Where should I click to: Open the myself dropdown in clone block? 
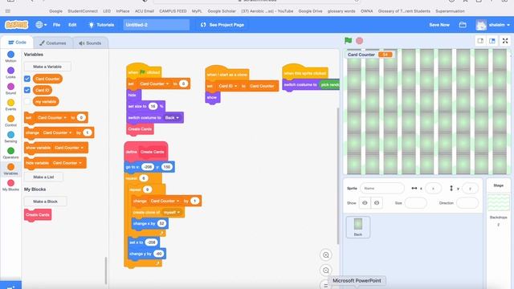pyautogui.click(x=172, y=212)
